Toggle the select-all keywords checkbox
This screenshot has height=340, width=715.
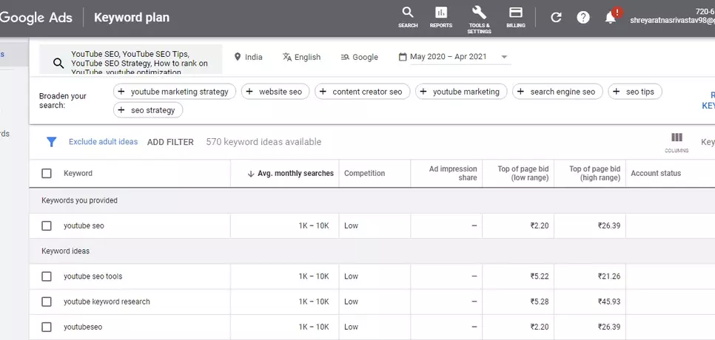[x=47, y=174]
